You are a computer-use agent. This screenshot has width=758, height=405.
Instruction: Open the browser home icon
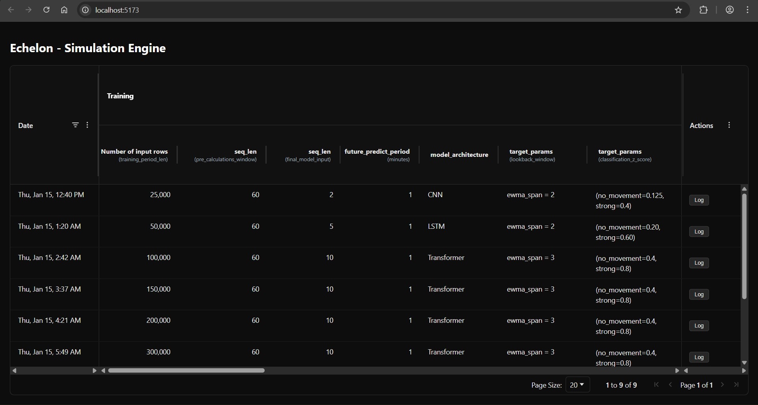(x=64, y=10)
